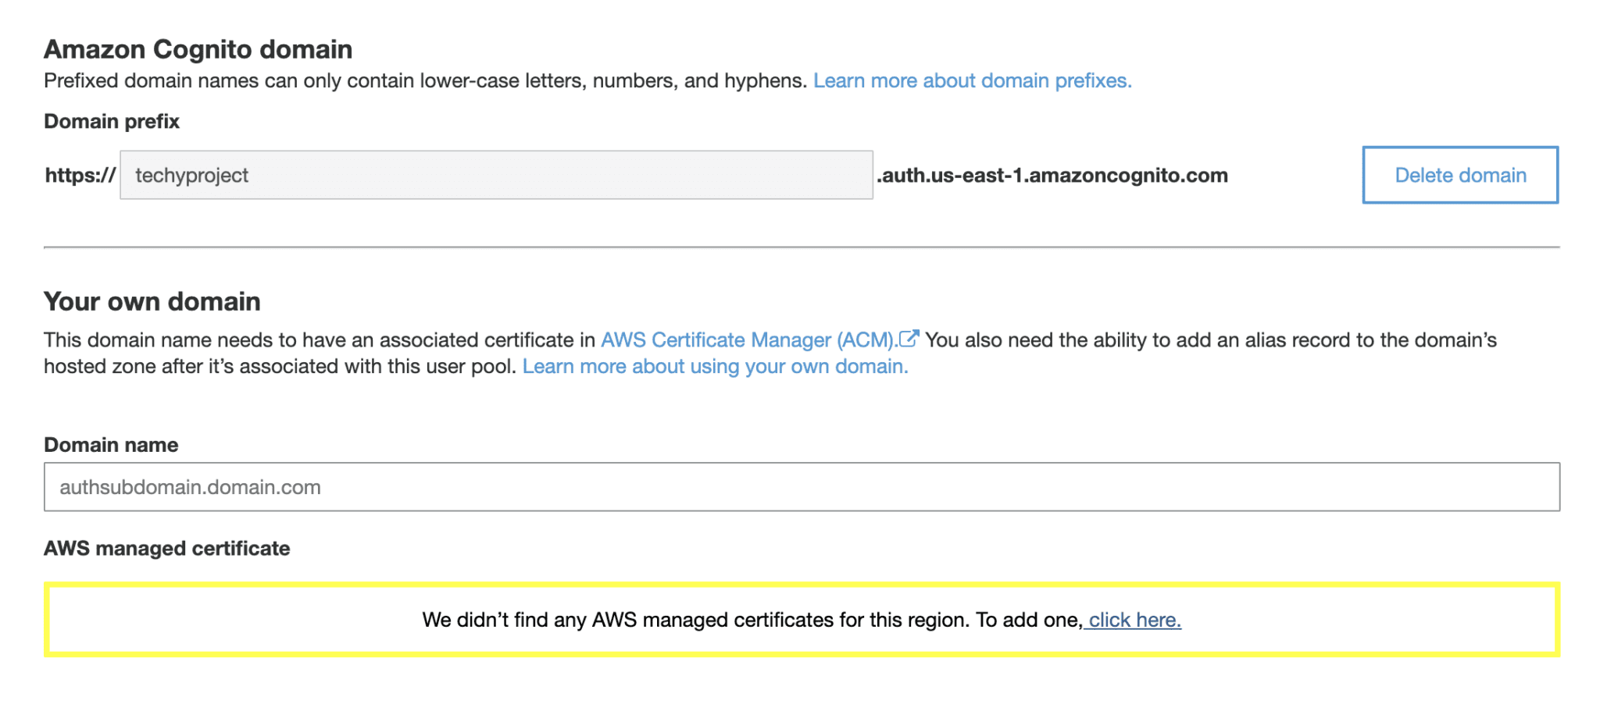The image size is (1600, 704).
Task: Click the Your own domain heading
Action: 152,301
